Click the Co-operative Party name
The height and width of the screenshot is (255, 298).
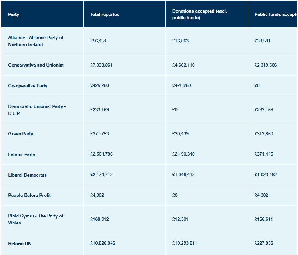click(28, 86)
